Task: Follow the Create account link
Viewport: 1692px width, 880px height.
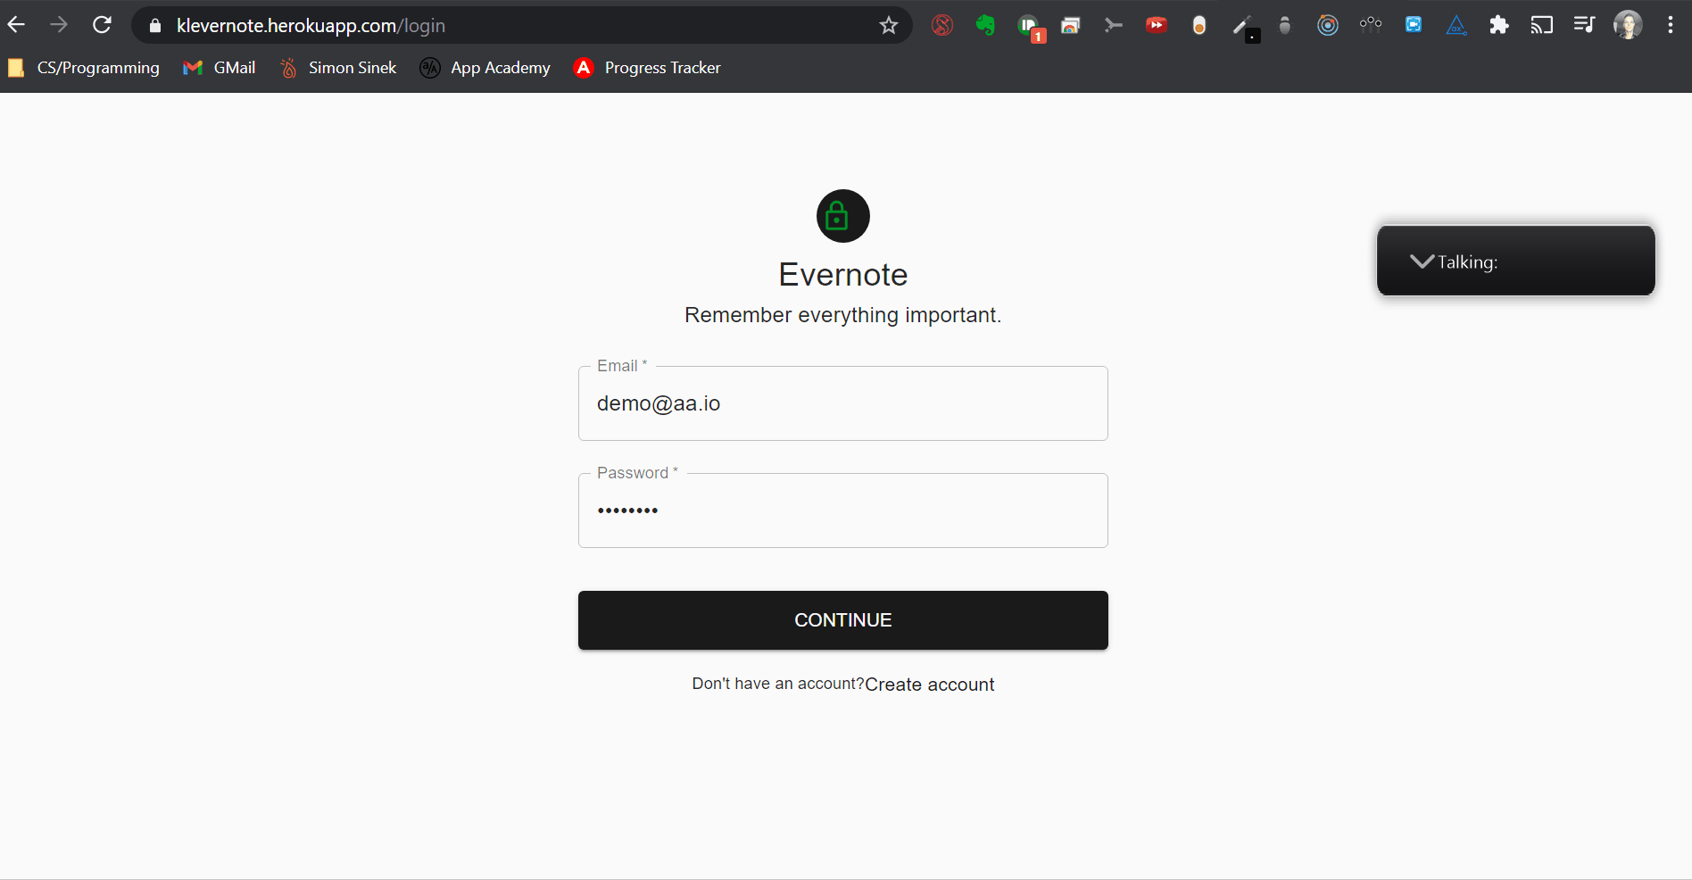Action: pyautogui.click(x=929, y=685)
